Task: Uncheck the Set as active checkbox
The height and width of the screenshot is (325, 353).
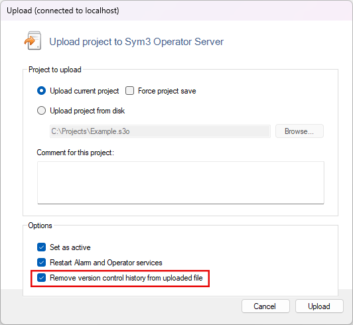Action: (x=41, y=247)
